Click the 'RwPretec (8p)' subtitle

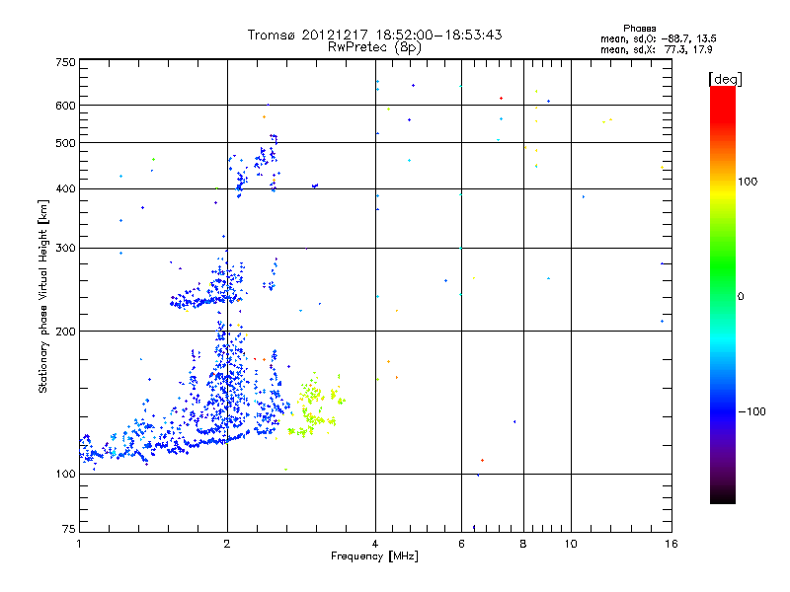coord(374,47)
